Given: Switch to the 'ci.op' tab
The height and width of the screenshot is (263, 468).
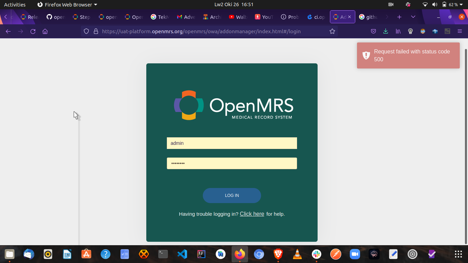Looking at the screenshot, I should pos(316,17).
